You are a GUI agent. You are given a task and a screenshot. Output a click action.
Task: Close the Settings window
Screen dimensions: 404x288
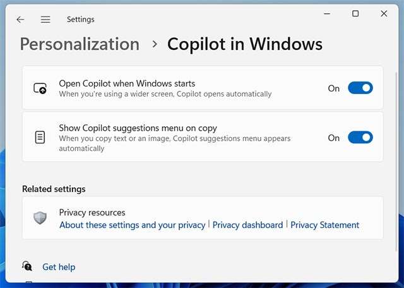(384, 13)
